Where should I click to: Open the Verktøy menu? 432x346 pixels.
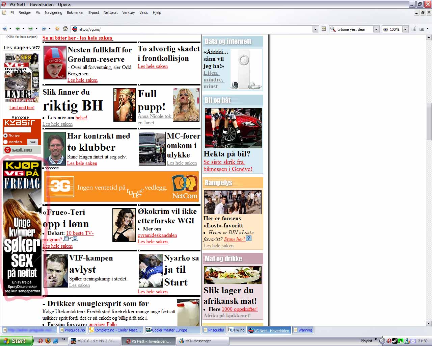tap(129, 13)
